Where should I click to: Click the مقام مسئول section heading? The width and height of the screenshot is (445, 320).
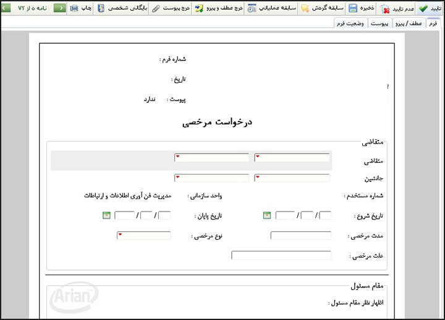coord(367,285)
